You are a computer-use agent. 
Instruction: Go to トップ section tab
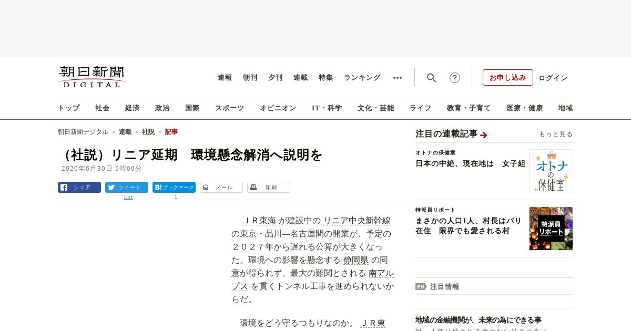pyautogui.click(x=69, y=108)
